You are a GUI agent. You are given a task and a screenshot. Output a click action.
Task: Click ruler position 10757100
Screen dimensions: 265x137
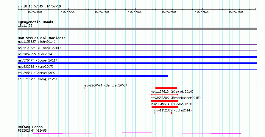coord(35,12)
